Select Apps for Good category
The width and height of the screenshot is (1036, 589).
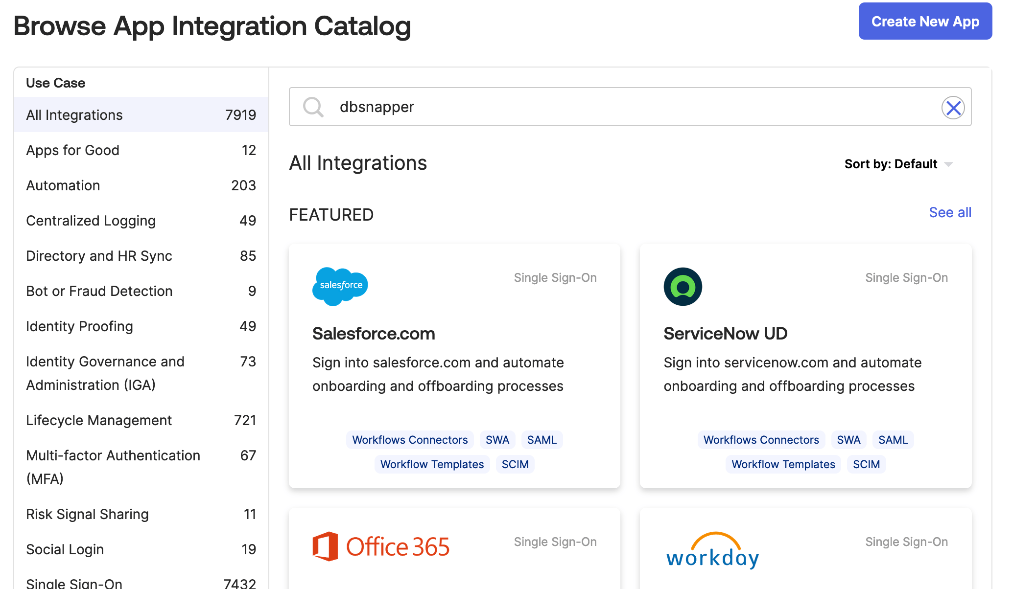[x=141, y=150]
